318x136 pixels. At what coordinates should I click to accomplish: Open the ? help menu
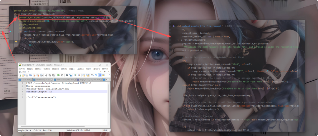(x=28, y=72)
